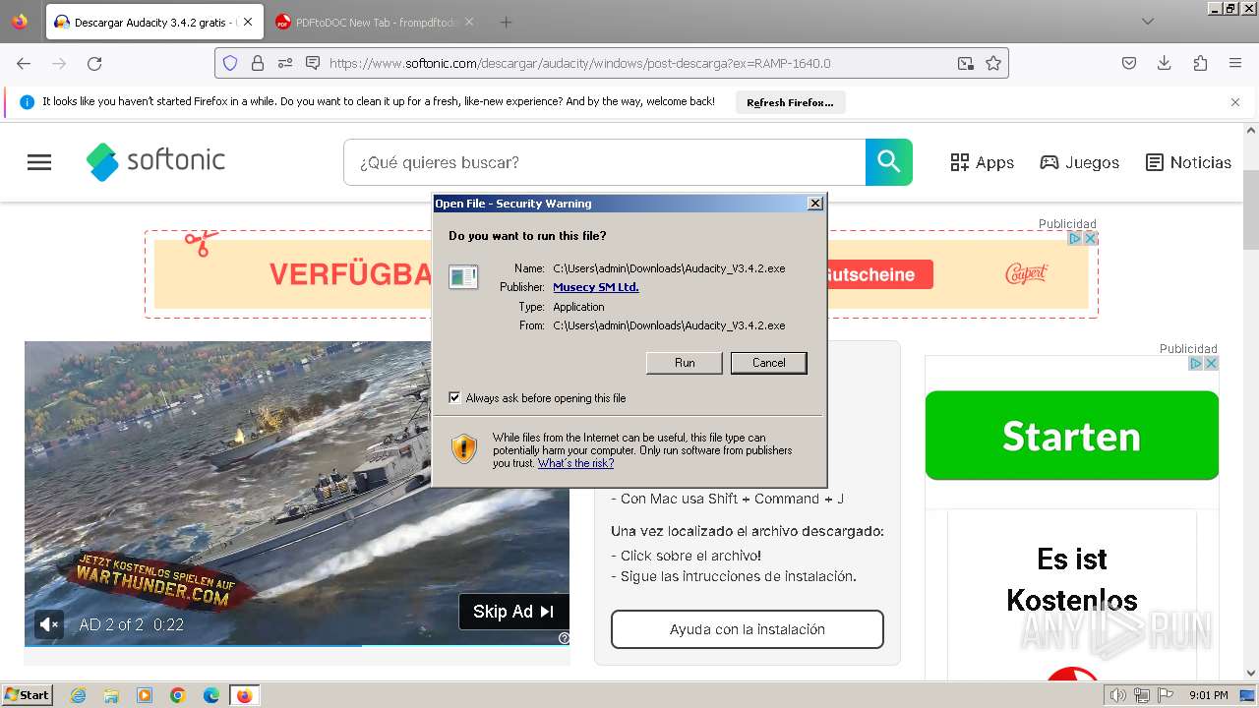Click the Softonic logo
1259x708 pixels.
point(155,161)
